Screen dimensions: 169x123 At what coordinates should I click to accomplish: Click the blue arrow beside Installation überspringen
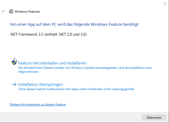[14, 84]
